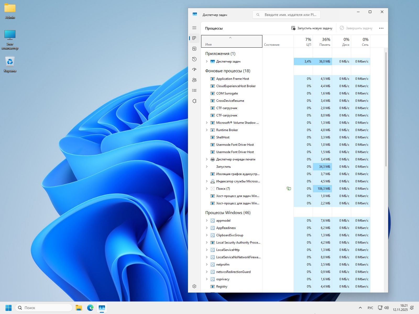Open the Performance page in sidebar
The image size is (419, 314).
pos(194,49)
